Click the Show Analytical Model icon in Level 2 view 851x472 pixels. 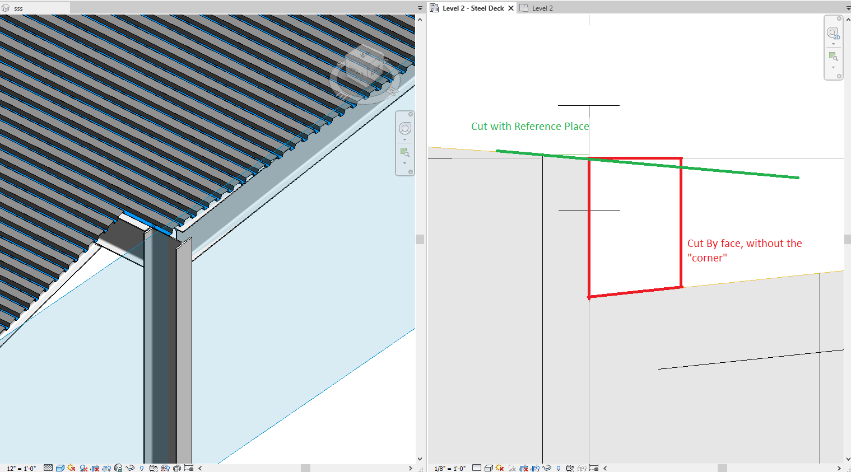tap(582, 468)
